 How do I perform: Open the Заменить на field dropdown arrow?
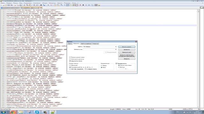[x=116, y=49]
